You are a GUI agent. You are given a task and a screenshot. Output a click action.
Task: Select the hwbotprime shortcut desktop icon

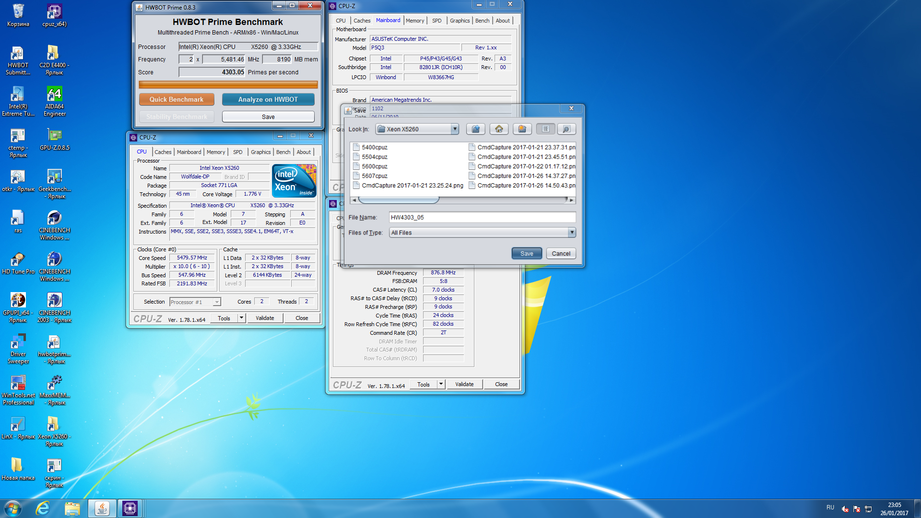pyautogui.click(x=54, y=349)
